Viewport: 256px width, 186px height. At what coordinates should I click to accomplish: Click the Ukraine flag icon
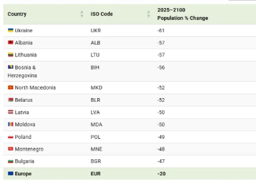[11, 30]
